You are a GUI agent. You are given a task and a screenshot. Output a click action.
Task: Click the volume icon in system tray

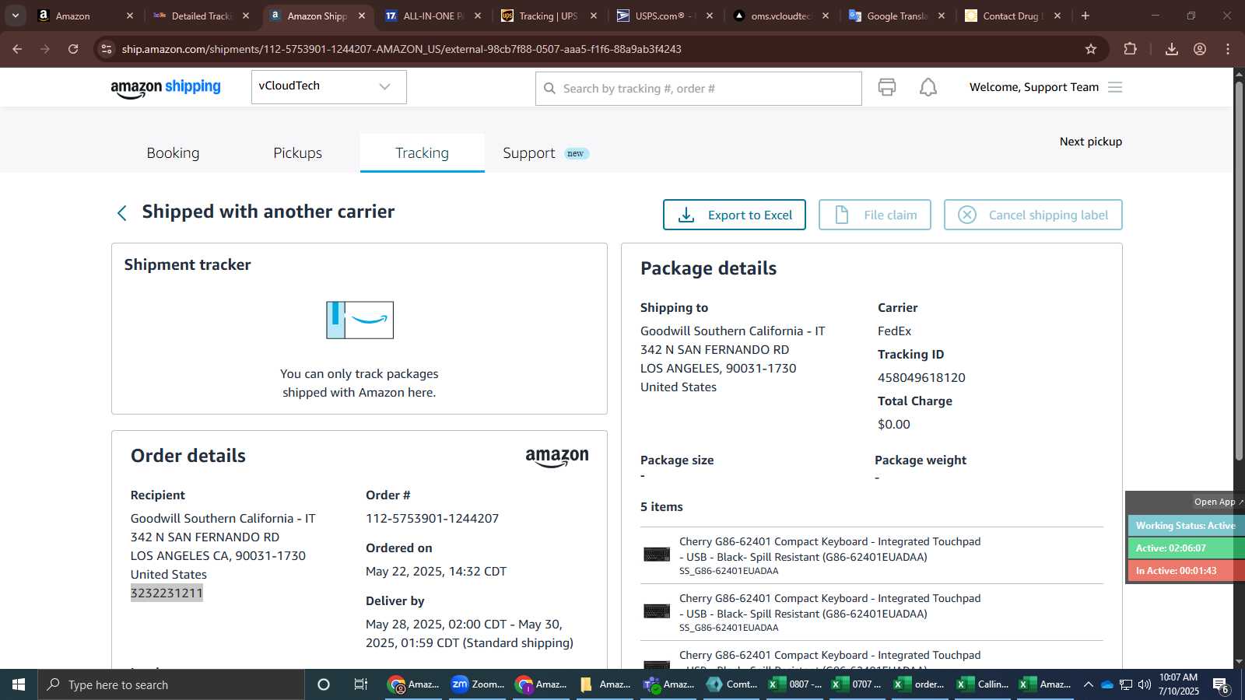coord(1145,684)
